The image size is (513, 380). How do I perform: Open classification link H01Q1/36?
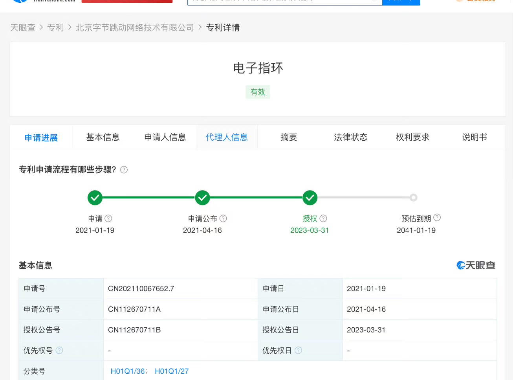[x=128, y=371]
